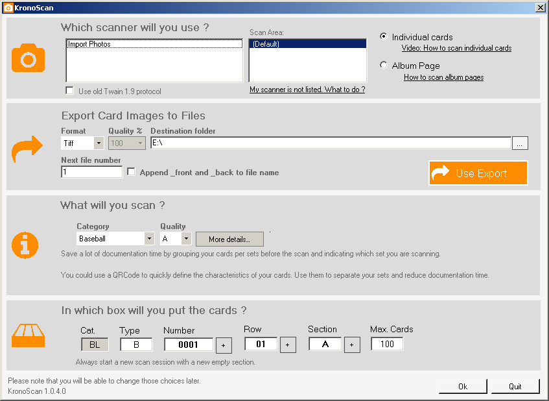
Task: Click the orange storage box icon
Action: pos(28,335)
